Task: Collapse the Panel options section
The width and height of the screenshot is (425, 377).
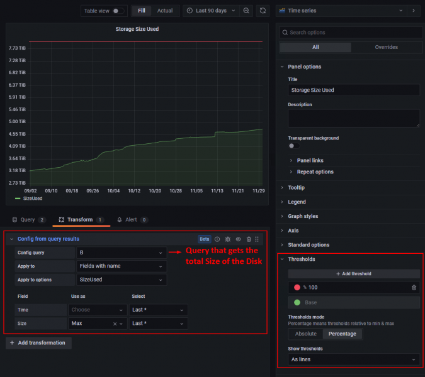Action: [304, 67]
